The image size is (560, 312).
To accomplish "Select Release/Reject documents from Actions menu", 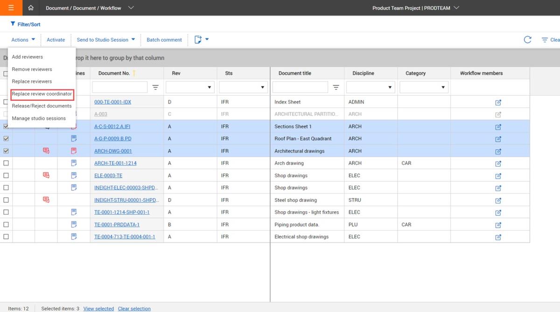I will click(42, 106).
